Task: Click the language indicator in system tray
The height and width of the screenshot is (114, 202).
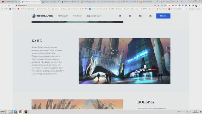Action: (x=179, y=112)
